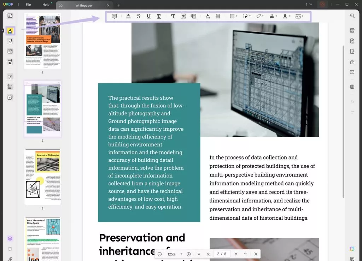Click the rectangle shapes tool

[x=232, y=16]
